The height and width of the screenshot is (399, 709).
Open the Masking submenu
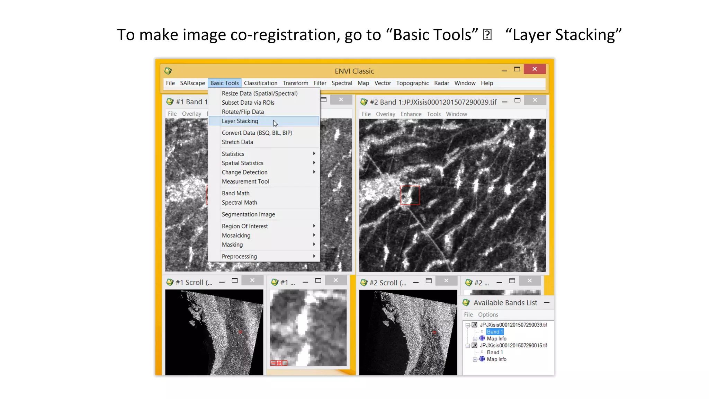click(x=264, y=245)
